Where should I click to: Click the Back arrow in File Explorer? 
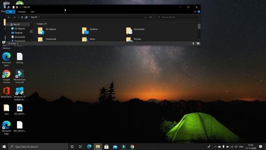(x=9, y=17)
